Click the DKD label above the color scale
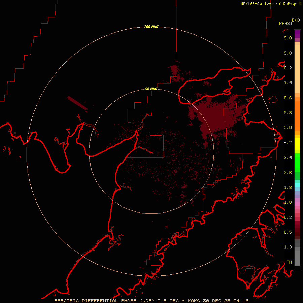Viewport: 303px width, 303px height. click(296, 20)
